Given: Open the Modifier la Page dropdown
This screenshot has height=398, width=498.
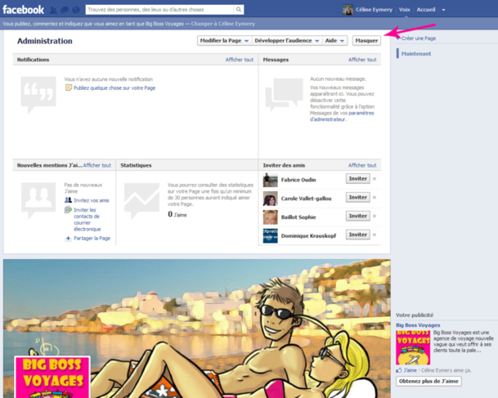Looking at the screenshot, I should pos(222,40).
